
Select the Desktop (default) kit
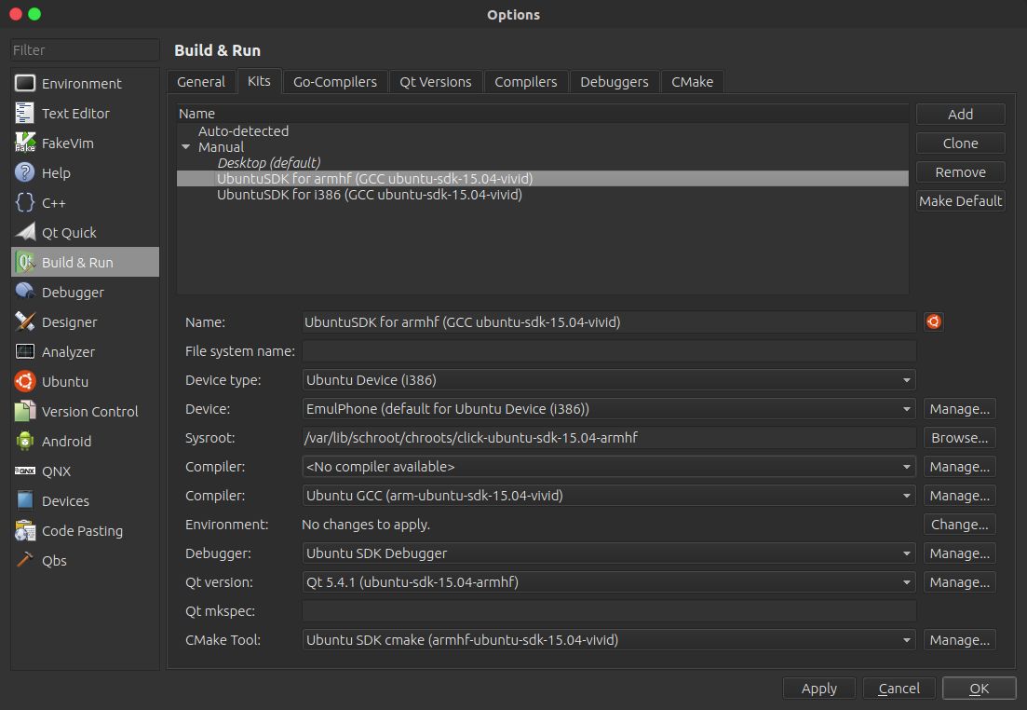click(x=268, y=162)
